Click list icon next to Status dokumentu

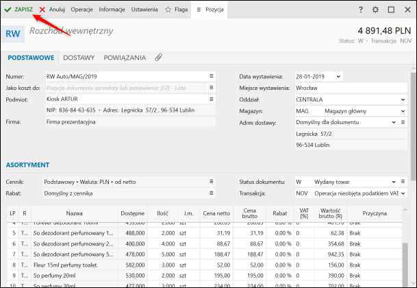tap(403, 182)
